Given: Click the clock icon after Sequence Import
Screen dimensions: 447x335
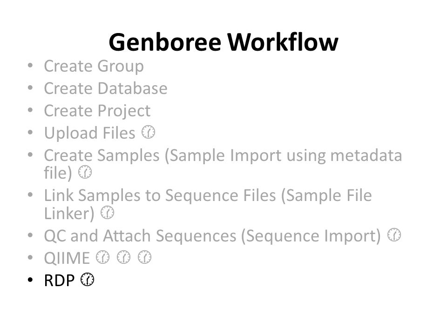Looking at the screenshot, I should (394, 235).
